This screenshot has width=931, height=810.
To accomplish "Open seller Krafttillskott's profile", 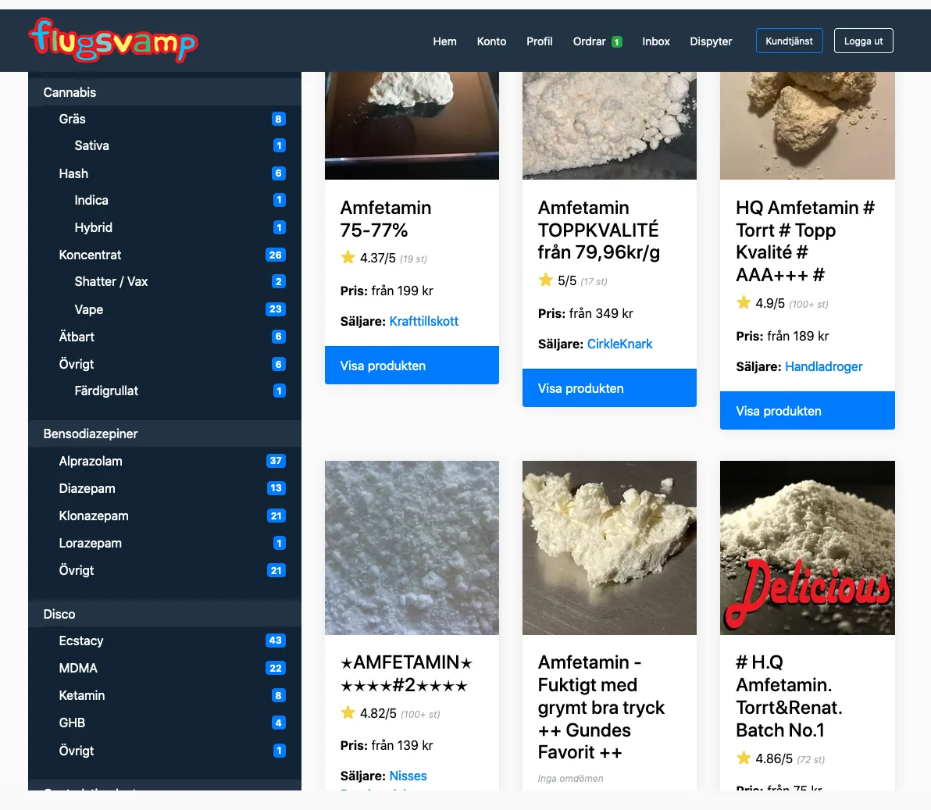I will (x=423, y=321).
